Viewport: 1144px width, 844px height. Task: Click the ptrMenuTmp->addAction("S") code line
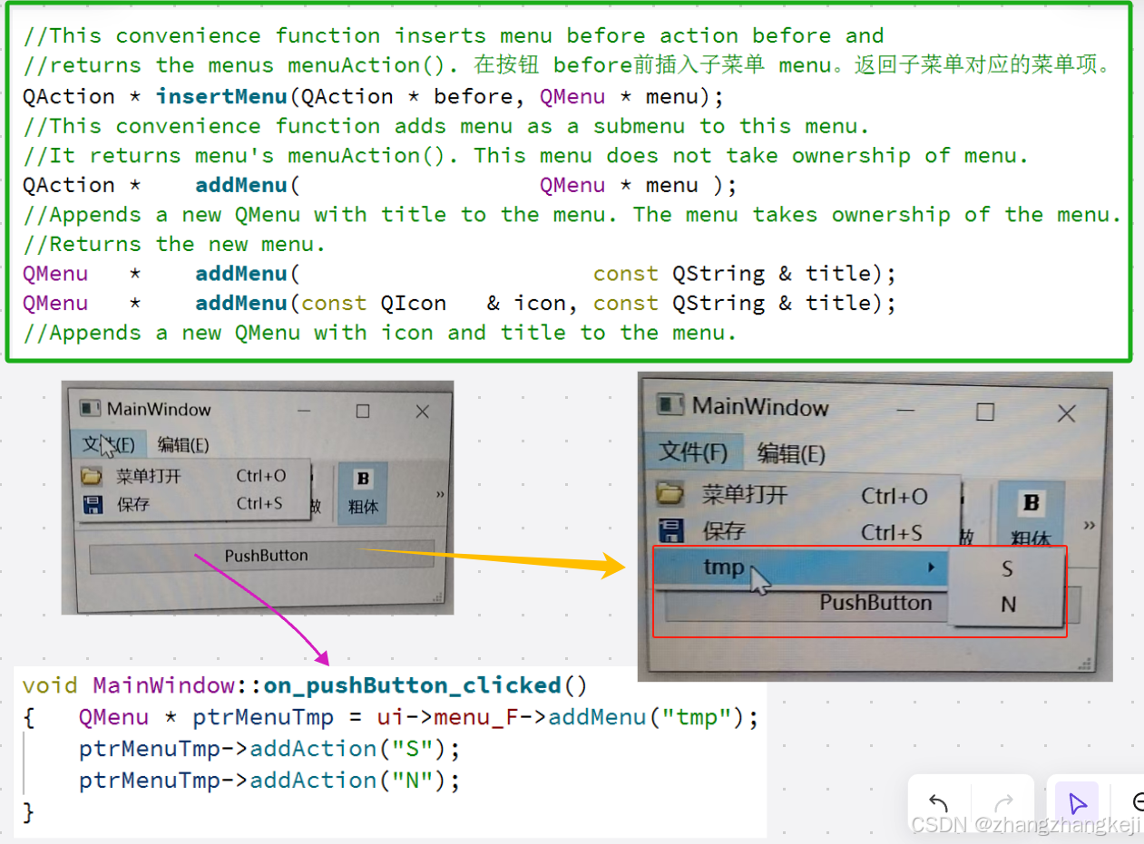tap(269, 749)
